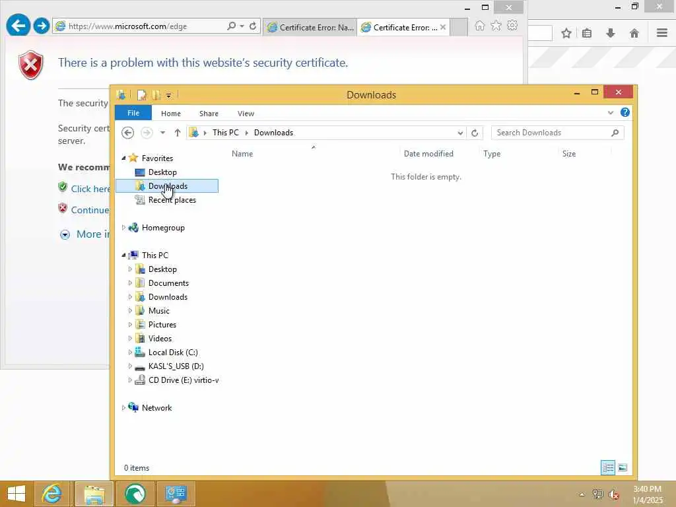The height and width of the screenshot is (507, 676).
Task: Expand Documents under This PC
Action: click(x=130, y=283)
